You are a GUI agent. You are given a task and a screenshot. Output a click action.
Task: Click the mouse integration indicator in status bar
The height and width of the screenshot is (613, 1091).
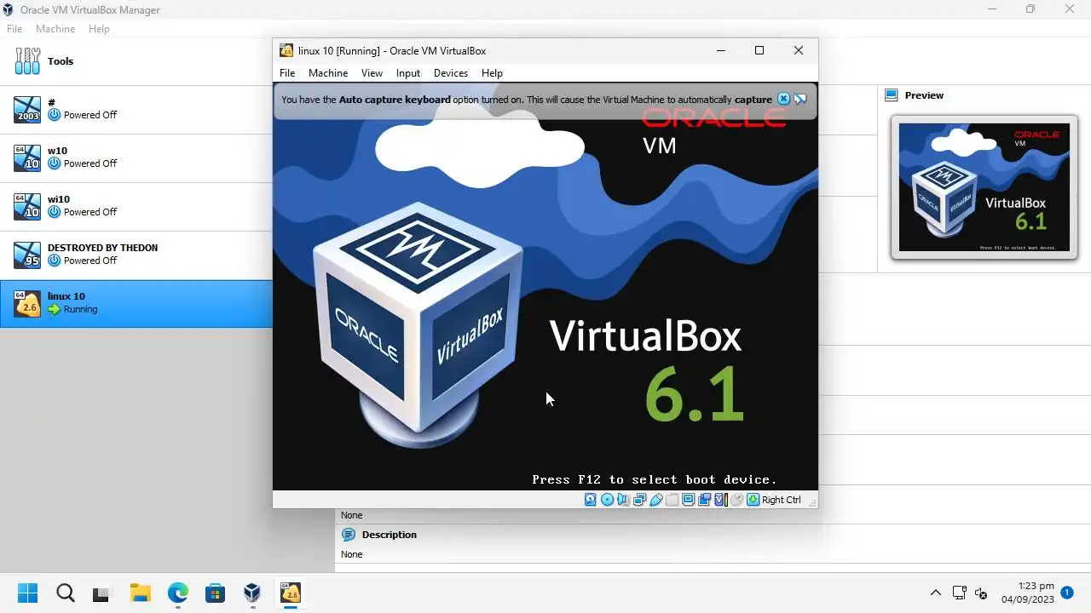[737, 500]
